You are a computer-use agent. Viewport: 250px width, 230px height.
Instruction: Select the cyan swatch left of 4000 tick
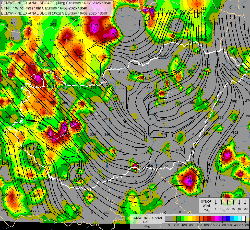pos(236,218)
